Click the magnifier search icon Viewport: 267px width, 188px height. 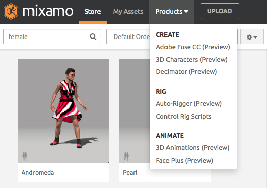point(93,36)
